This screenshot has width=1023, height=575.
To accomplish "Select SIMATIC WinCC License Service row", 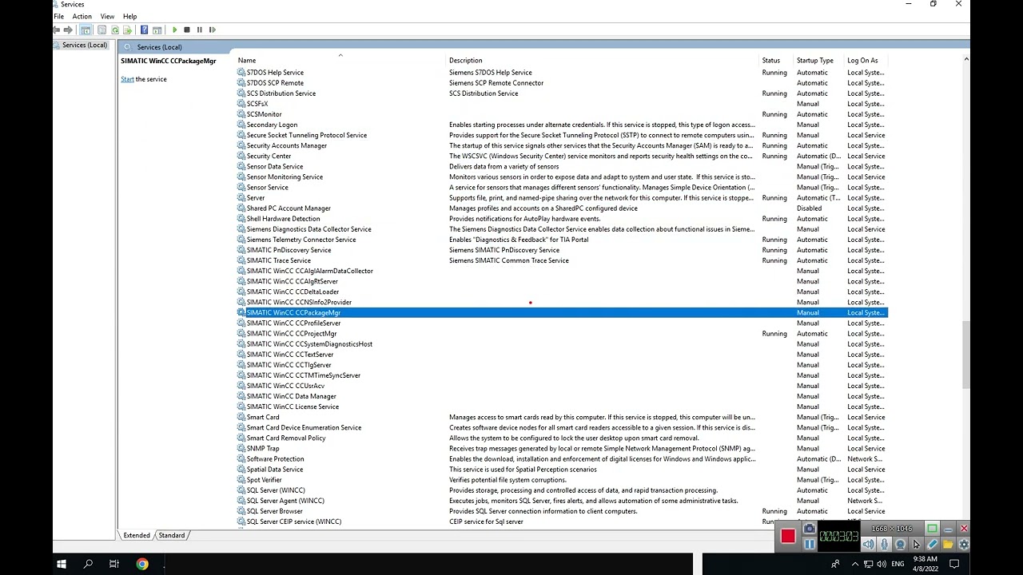I will pyautogui.click(x=562, y=406).
